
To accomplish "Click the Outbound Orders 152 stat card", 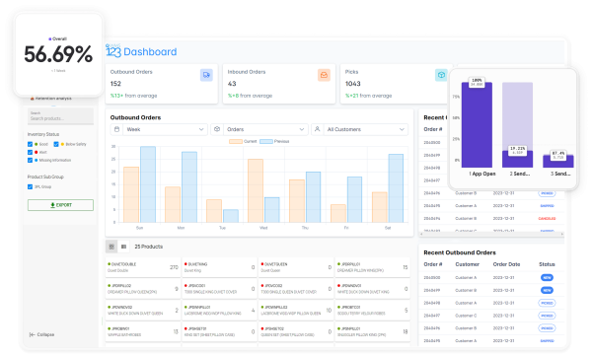I will pos(162,84).
